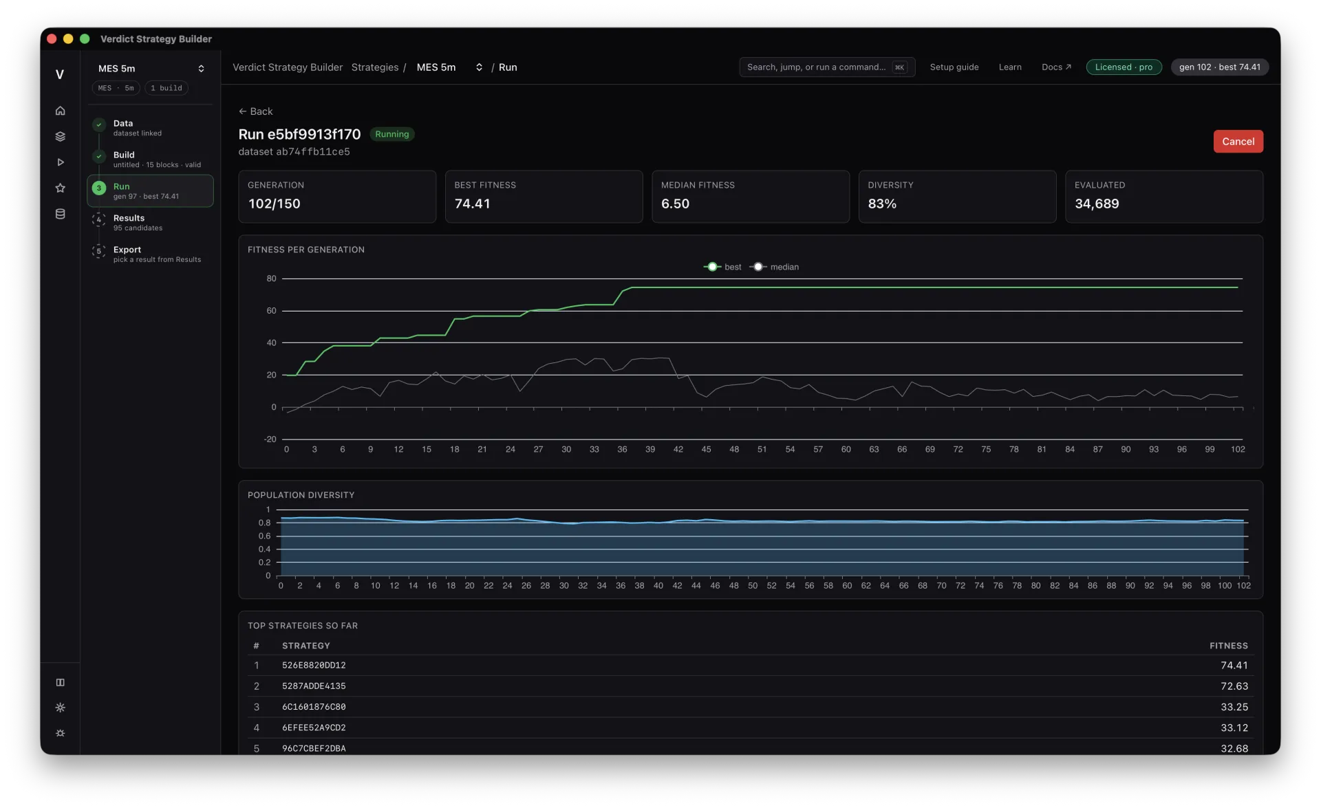Click the STRATEGY column header

point(305,646)
